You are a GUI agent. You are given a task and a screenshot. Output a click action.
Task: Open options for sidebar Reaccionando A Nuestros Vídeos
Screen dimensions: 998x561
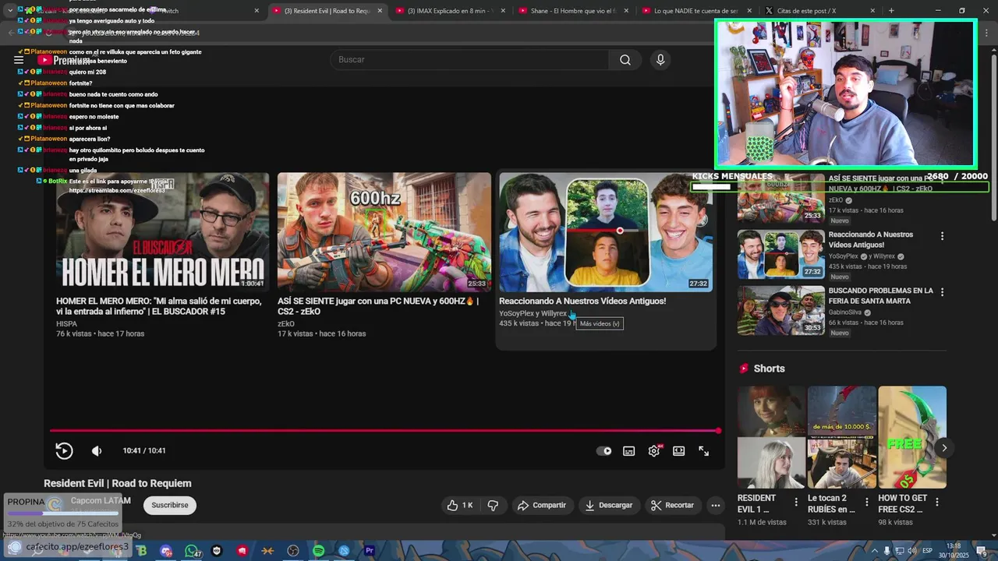[942, 236]
